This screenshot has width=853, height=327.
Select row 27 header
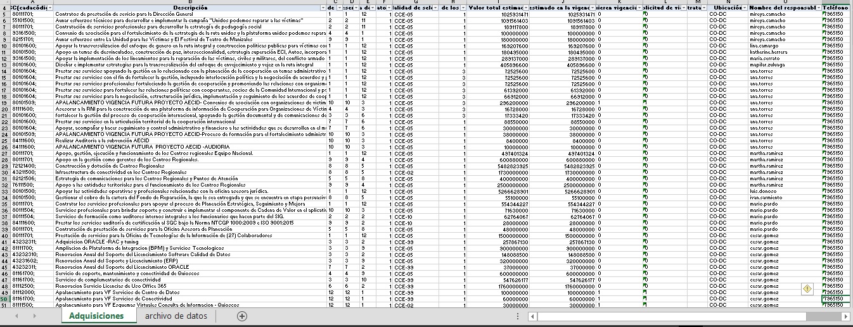coord(5,152)
